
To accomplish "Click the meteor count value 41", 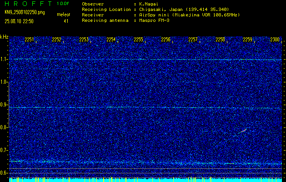I will coord(66,21).
